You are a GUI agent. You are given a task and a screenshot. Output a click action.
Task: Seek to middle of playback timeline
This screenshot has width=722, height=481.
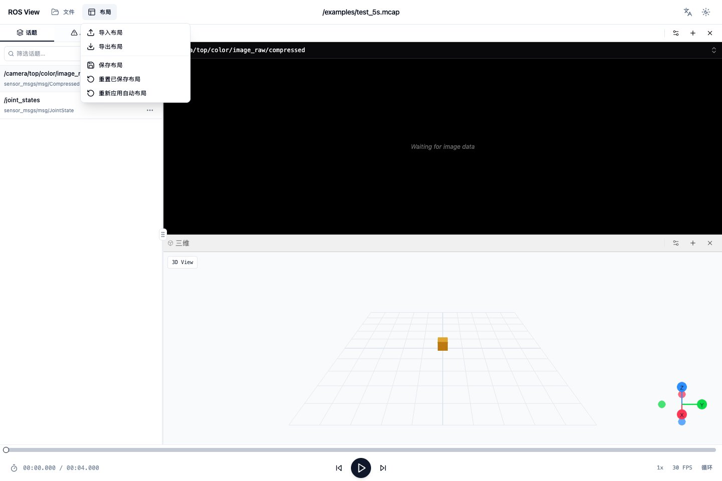click(361, 450)
